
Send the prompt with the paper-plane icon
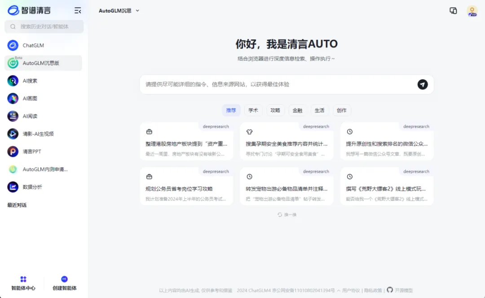tap(423, 84)
